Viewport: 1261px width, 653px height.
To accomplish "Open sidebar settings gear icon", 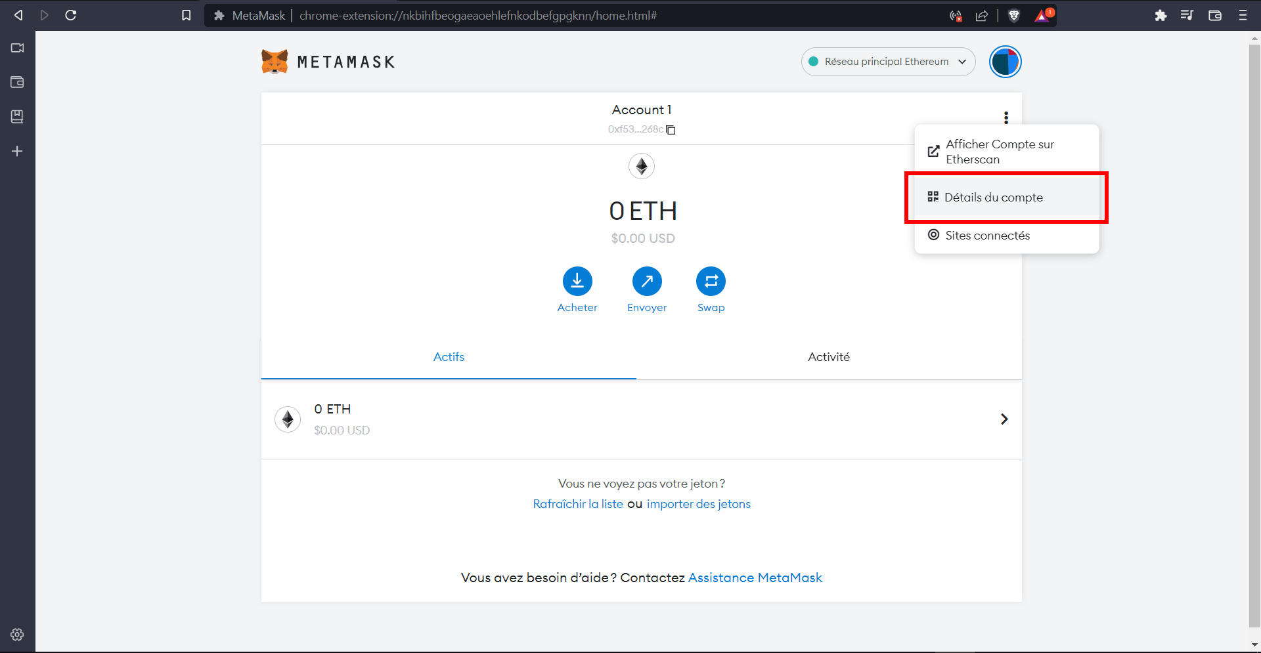I will (x=17, y=635).
